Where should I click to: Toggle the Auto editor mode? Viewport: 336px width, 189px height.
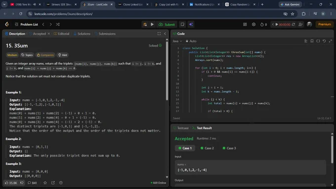pyautogui.click(x=191, y=41)
